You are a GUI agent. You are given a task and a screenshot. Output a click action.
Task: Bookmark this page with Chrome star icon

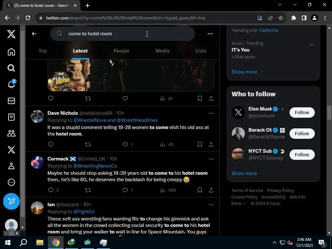click(281, 18)
